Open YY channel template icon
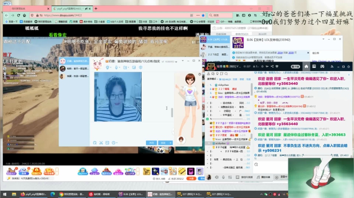The height and width of the screenshot is (198, 354). coord(314,66)
